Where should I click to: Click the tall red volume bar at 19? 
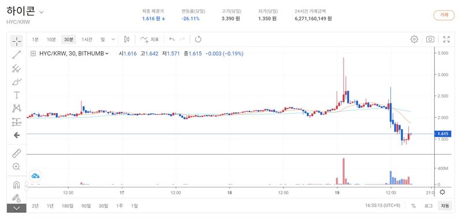[x=344, y=171]
